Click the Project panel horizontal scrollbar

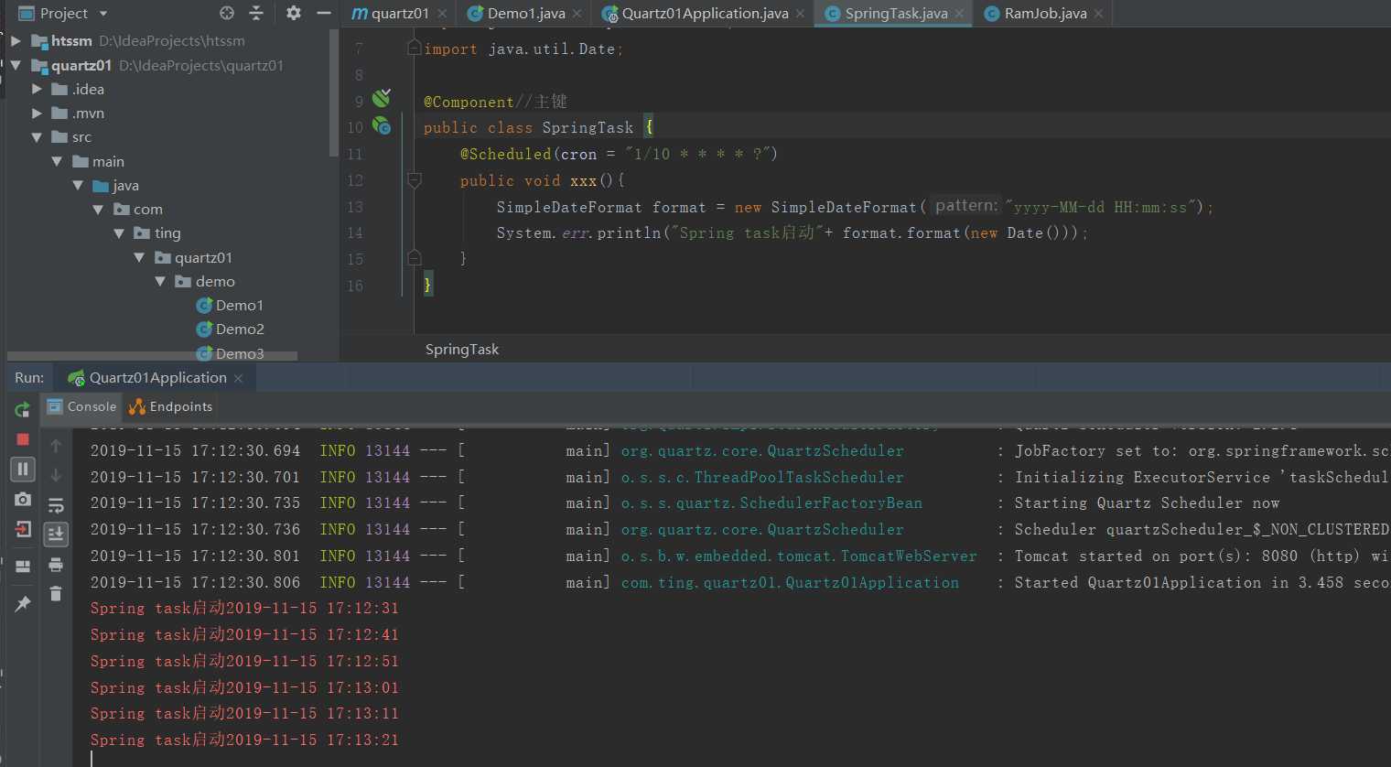pyautogui.click(x=152, y=356)
